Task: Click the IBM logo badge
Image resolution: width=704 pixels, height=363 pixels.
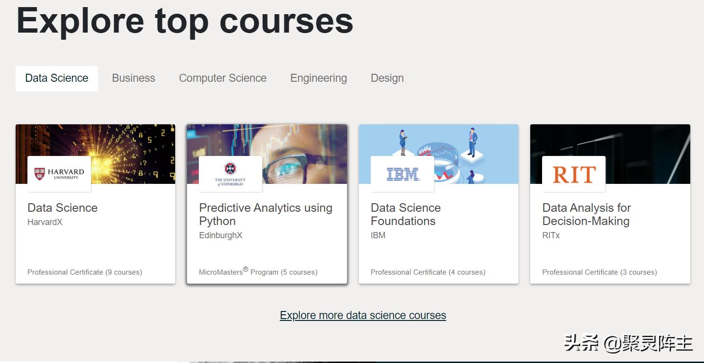Action: [402, 174]
